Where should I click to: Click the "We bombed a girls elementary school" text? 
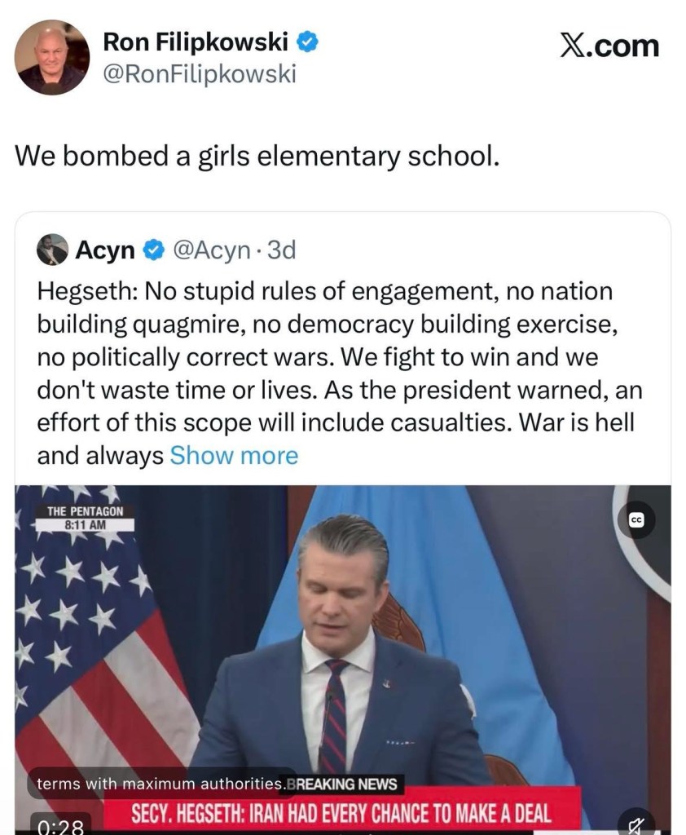pyautogui.click(x=257, y=155)
